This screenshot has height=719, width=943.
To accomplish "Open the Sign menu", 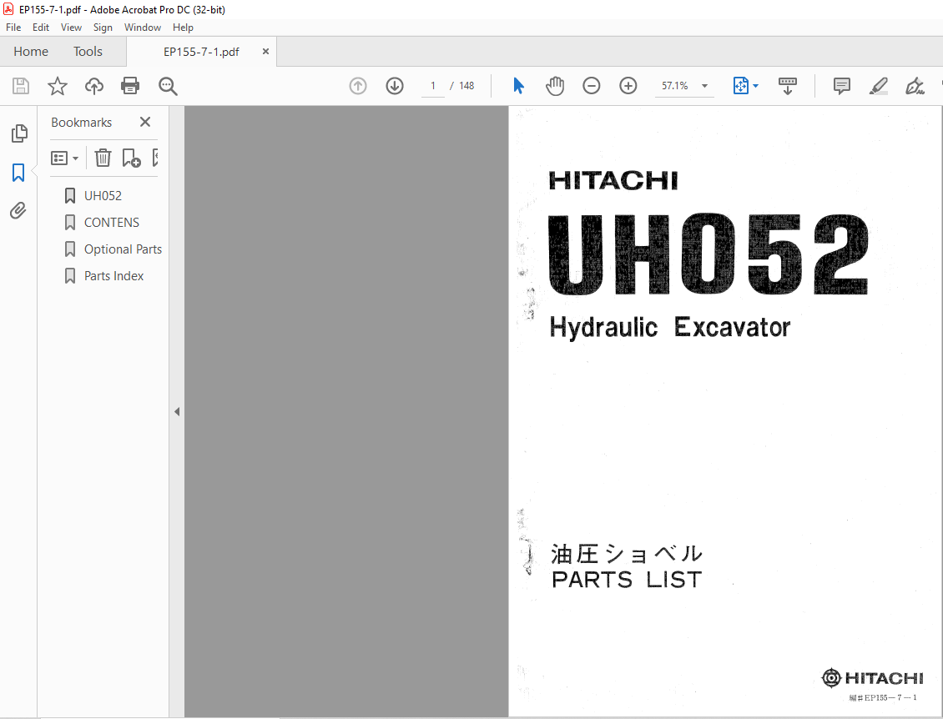I will (103, 28).
